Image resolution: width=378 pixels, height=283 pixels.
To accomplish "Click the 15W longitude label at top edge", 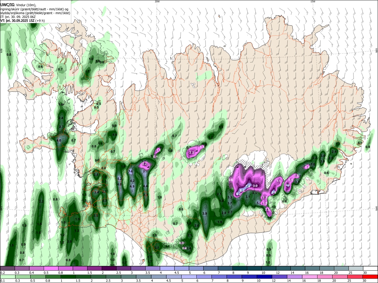I will (313, 1).
